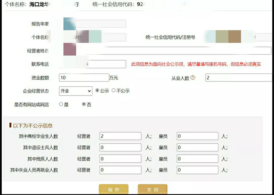Open the 企业经营状态 dropdown showing 开业

click(76, 91)
